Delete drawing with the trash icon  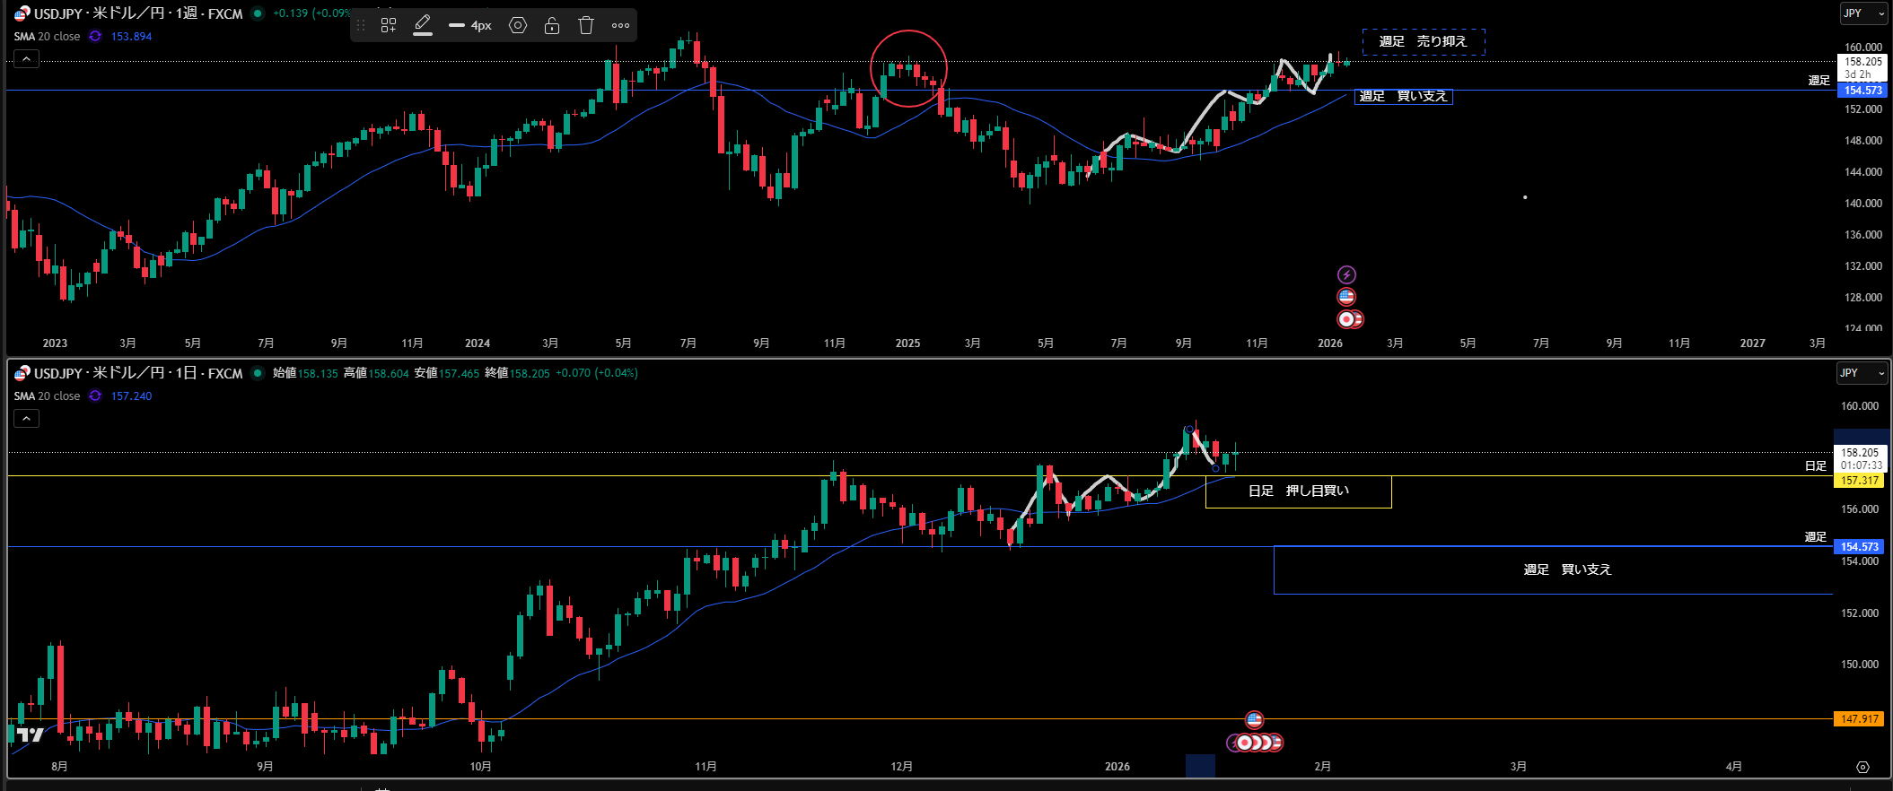coord(586,26)
